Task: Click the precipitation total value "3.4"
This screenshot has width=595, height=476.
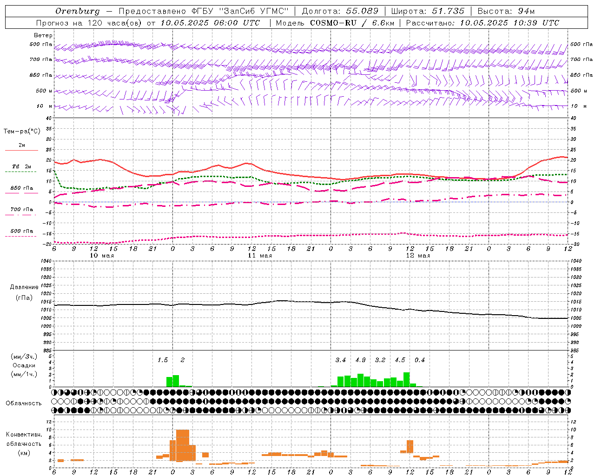Action: pos(341,360)
